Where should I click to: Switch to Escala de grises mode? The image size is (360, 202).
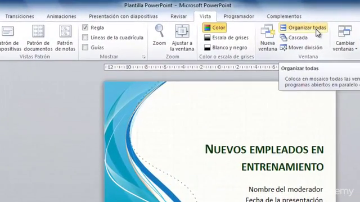226,38
